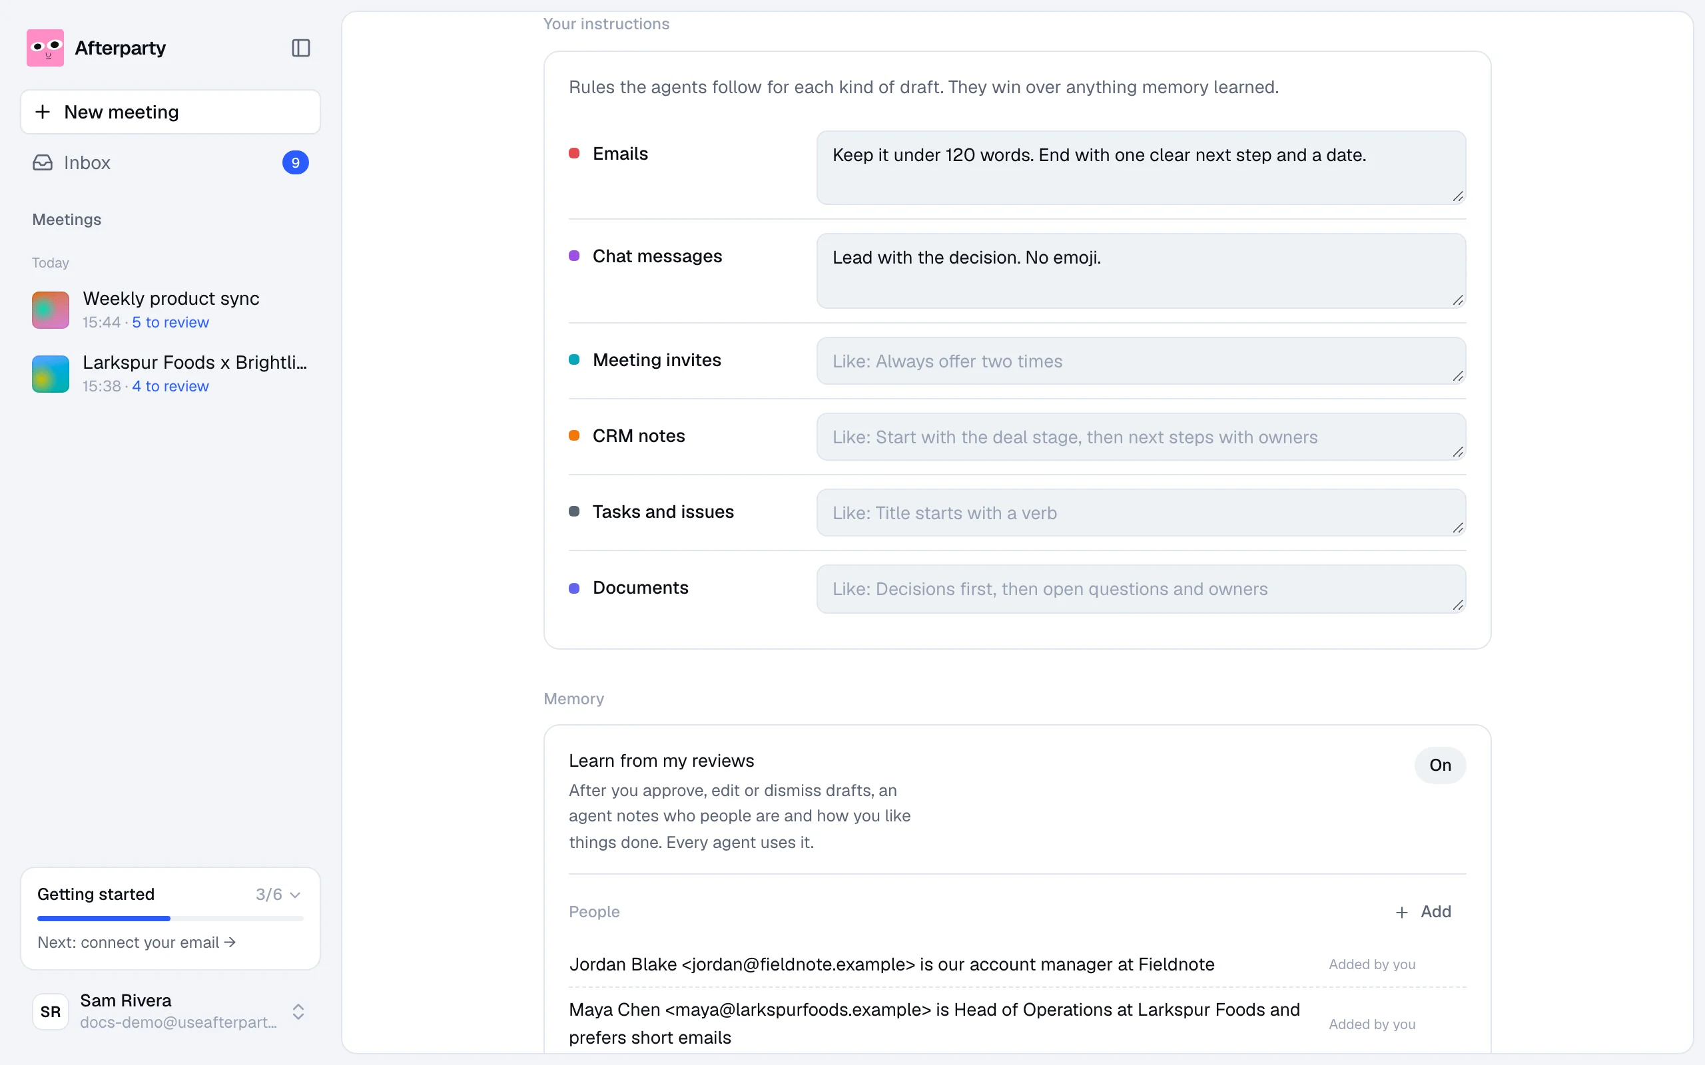This screenshot has width=1705, height=1065.
Task: Click the CRM notes label
Action: click(x=638, y=436)
